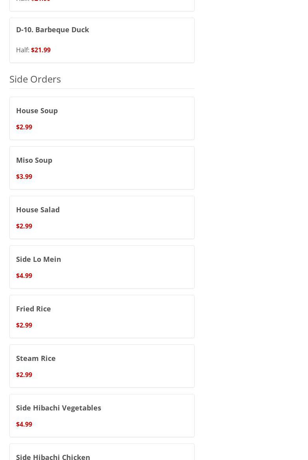
Task: Click the Side Orders section heading
Action: 35,79
